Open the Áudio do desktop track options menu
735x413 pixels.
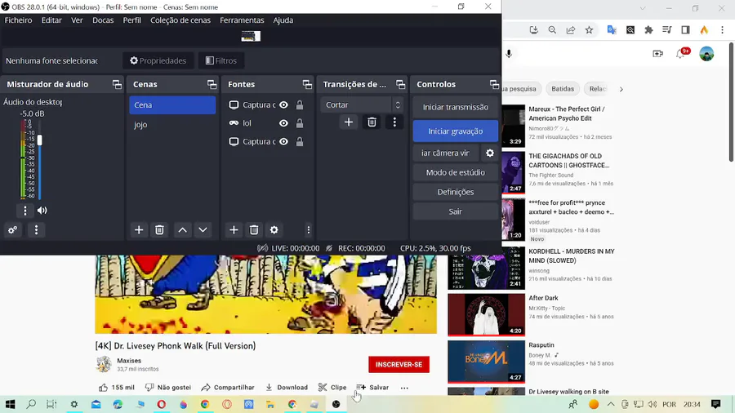[25, 211]
